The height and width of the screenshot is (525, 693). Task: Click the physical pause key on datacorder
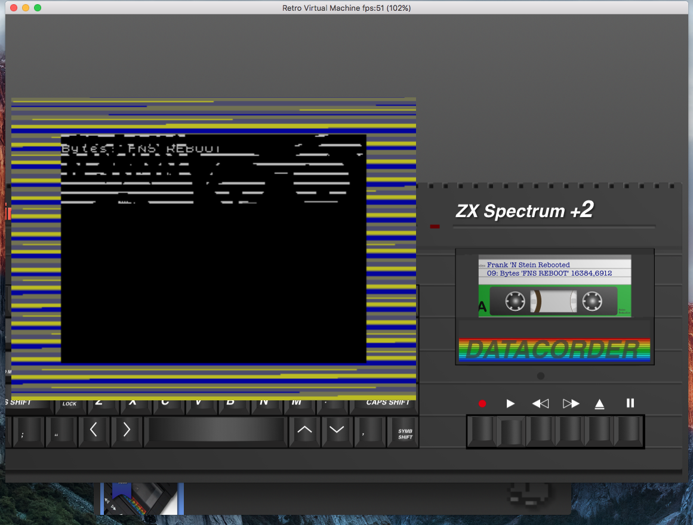629,430
